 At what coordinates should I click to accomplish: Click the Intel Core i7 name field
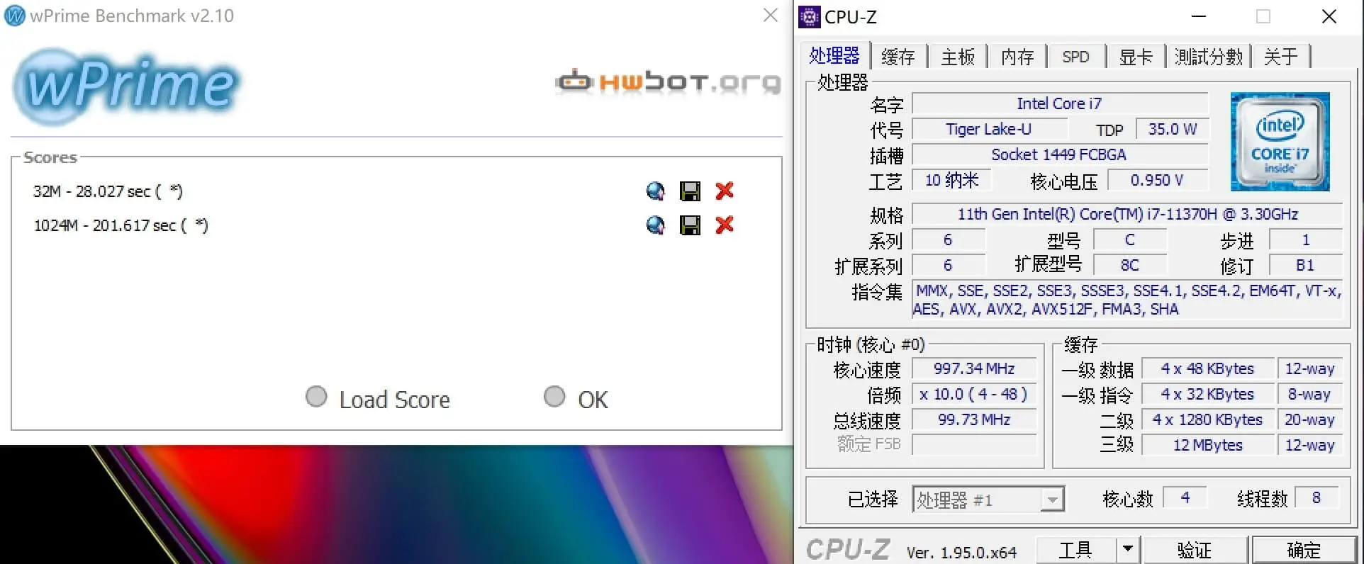coord(1059,103)
